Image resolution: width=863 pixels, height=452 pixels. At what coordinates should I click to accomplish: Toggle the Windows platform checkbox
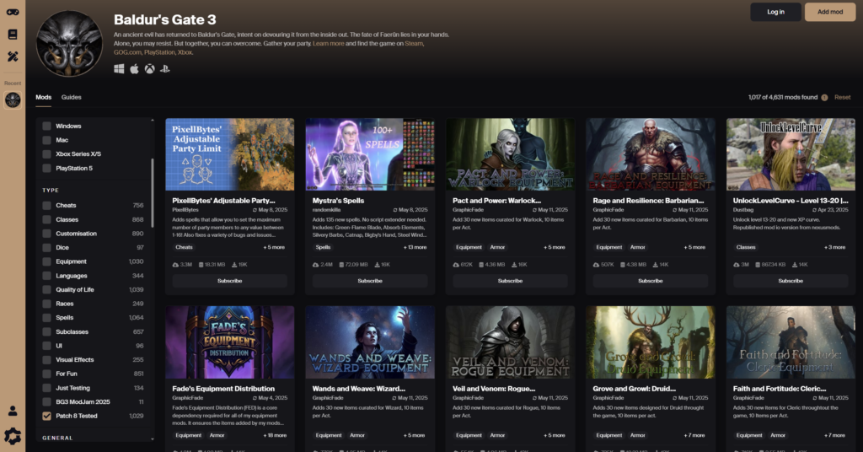click(x=47, y=126)
